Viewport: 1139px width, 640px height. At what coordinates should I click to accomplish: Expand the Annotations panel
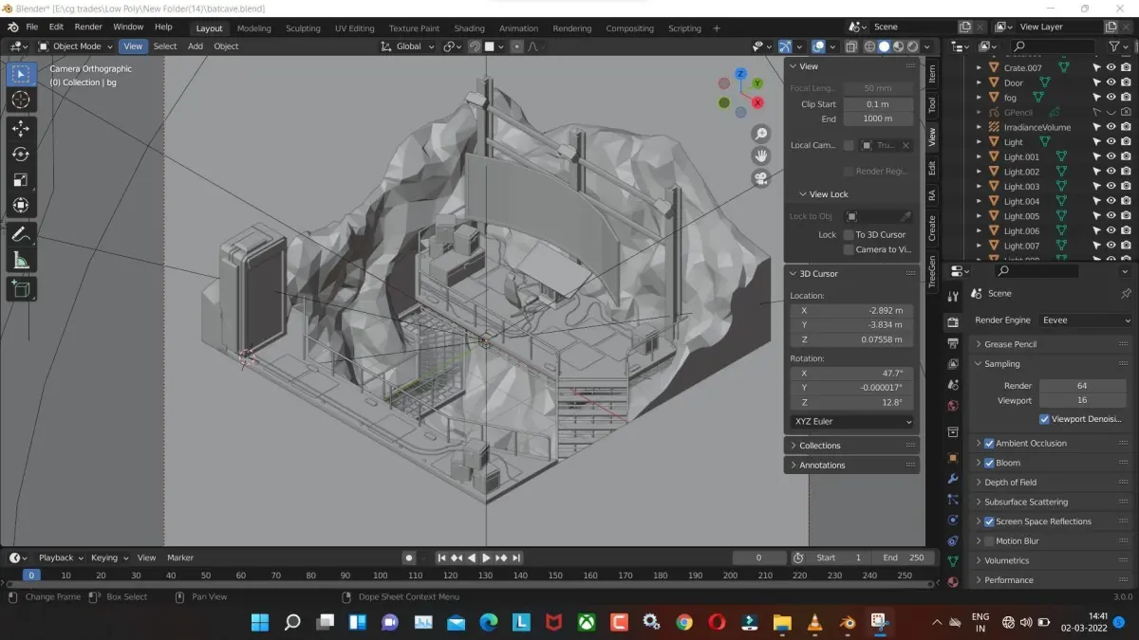[x=851, y=466]
